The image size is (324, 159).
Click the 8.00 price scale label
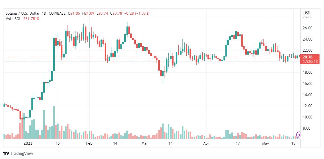(x=308, y=128)
